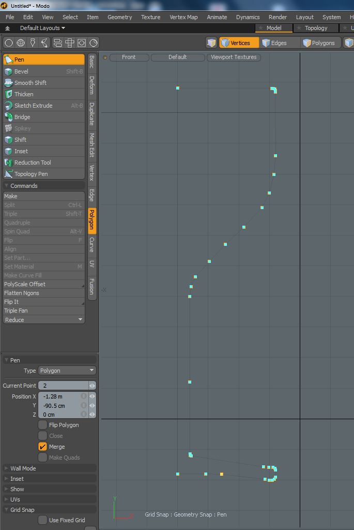Click the PolyScale Offset command
This screenshot has height=530, width=354.
click(x=44, y=284)
